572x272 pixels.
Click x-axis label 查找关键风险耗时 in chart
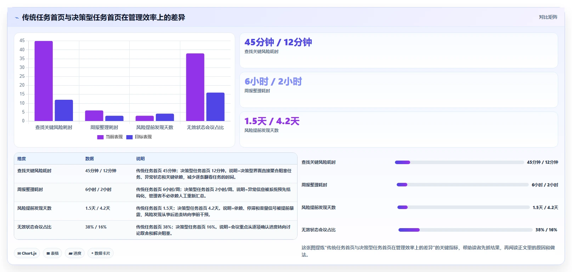54,127
